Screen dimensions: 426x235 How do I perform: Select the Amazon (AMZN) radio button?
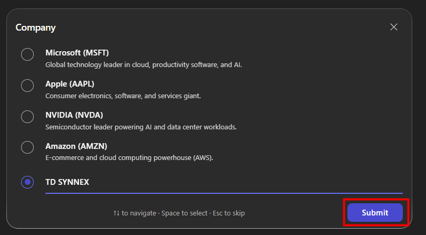click(27, 148)
